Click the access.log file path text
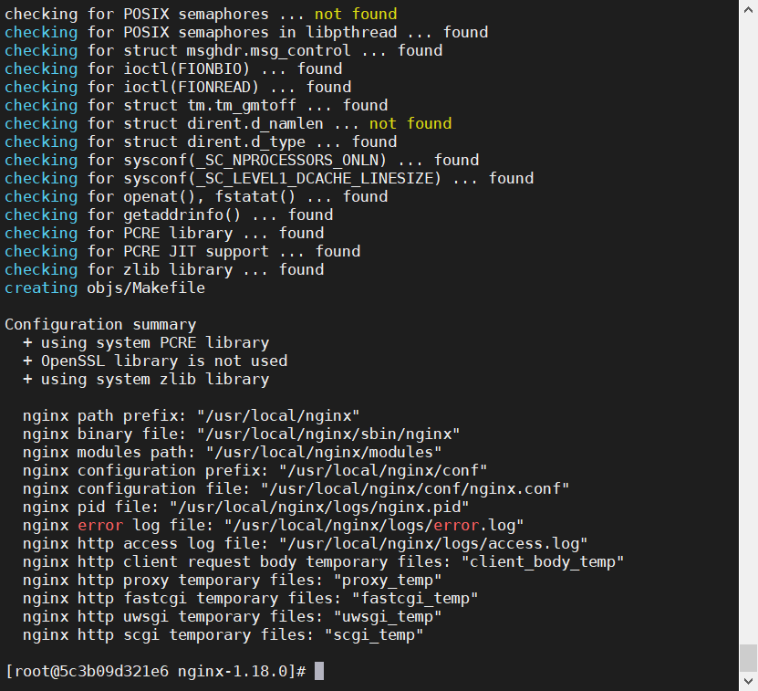 (x=433, y=543)
